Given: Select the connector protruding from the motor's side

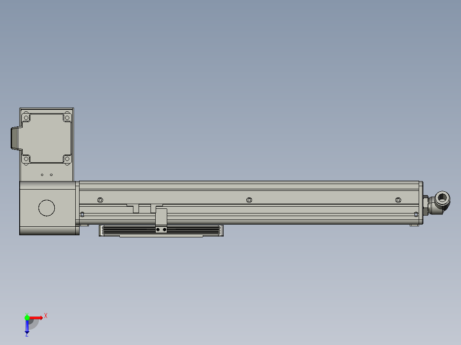Looking at the screenshot, I should click(16, 139).
